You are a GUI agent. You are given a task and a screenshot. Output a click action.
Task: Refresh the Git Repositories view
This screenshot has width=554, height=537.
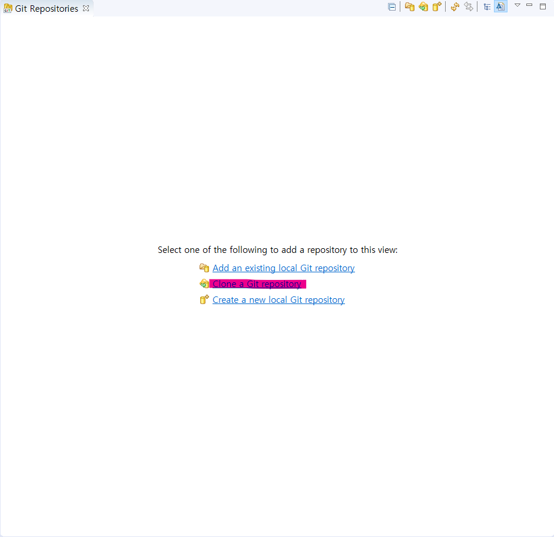click(x=455, y=6)
